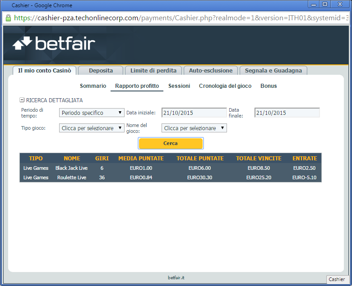Viewport: 352px width, 286px height.
Task: Click the 36 spins count cell
Action: click(x=102, y=177)
